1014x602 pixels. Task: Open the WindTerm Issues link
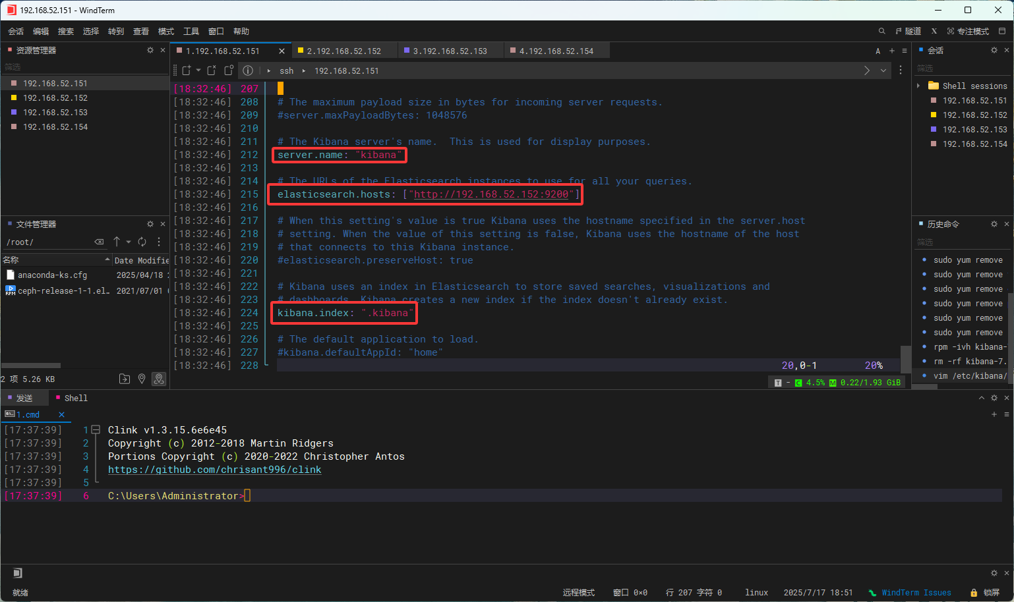click(916, 592)
